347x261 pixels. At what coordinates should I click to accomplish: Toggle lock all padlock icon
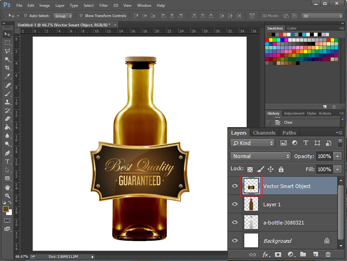point(281,169)
